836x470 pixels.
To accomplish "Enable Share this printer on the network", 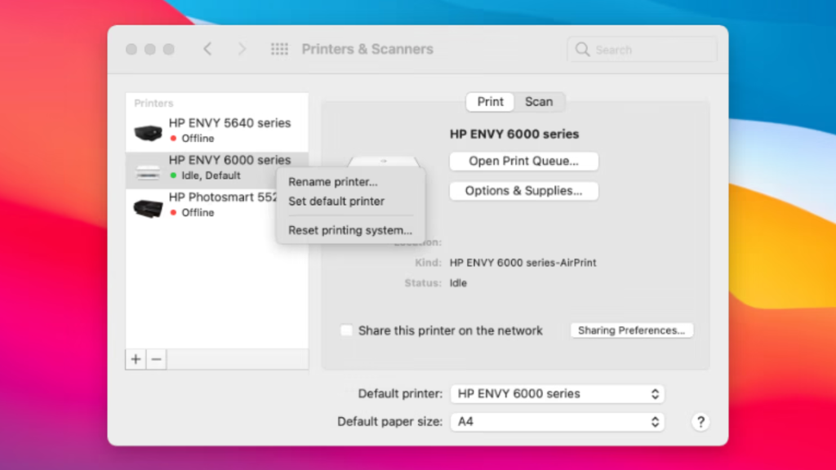I will (347, 330).
